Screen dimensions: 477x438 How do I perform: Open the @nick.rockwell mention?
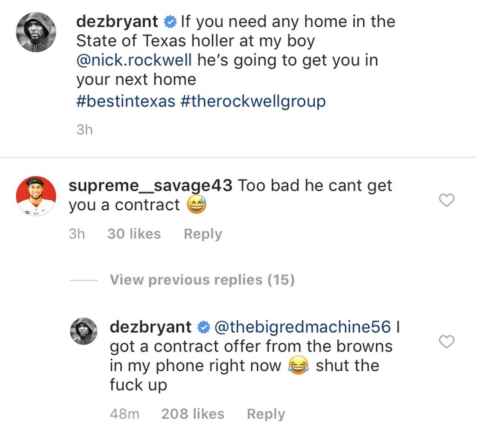(x=134, y=60)
